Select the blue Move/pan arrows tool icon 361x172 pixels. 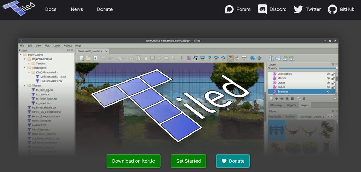pyautogui.click(x=259, y=58)
